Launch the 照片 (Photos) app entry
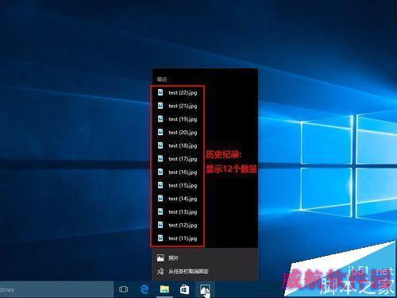 coord(205,257)
